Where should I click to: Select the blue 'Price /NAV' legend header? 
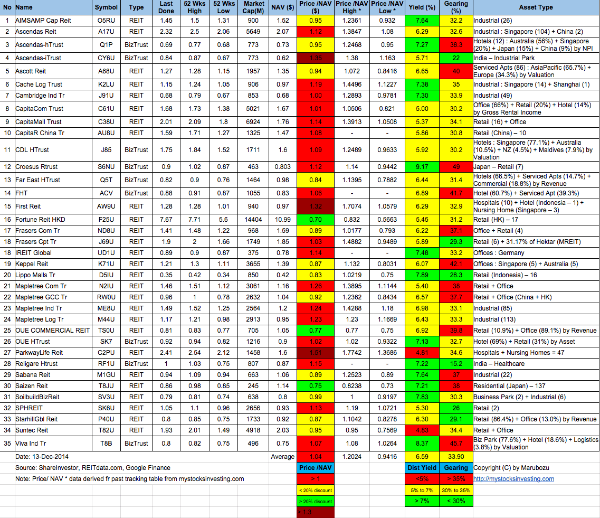(316, 468)
